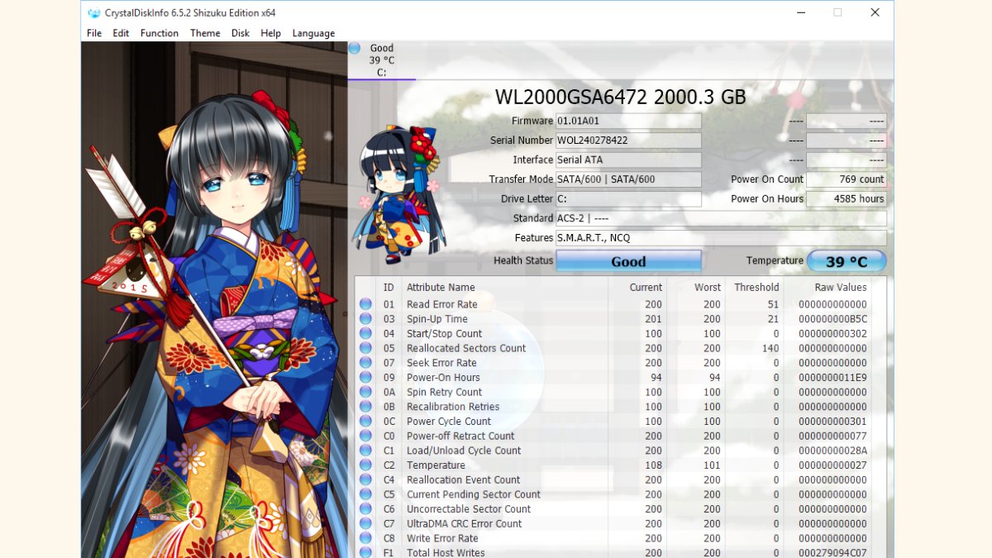The width and height of the screenshot is (992, 558).
Task: Click the Transfer Mode field SATA/600
Action: pyautogui.click(x=628, y=179)
